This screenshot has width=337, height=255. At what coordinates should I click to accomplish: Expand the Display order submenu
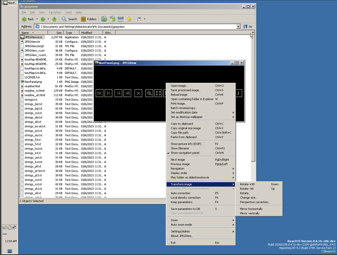179,173
